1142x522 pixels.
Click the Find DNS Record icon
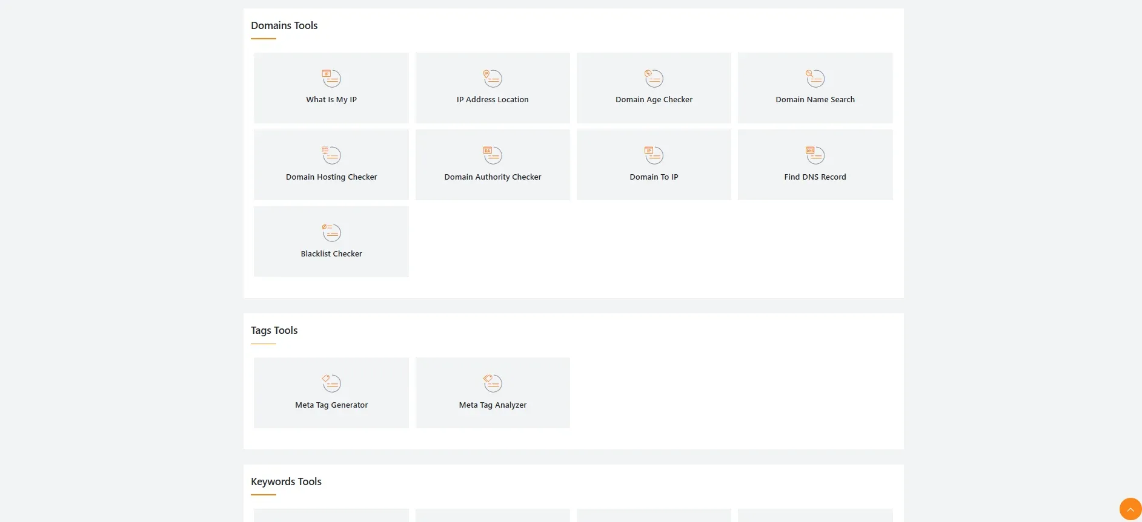[815, 155]
